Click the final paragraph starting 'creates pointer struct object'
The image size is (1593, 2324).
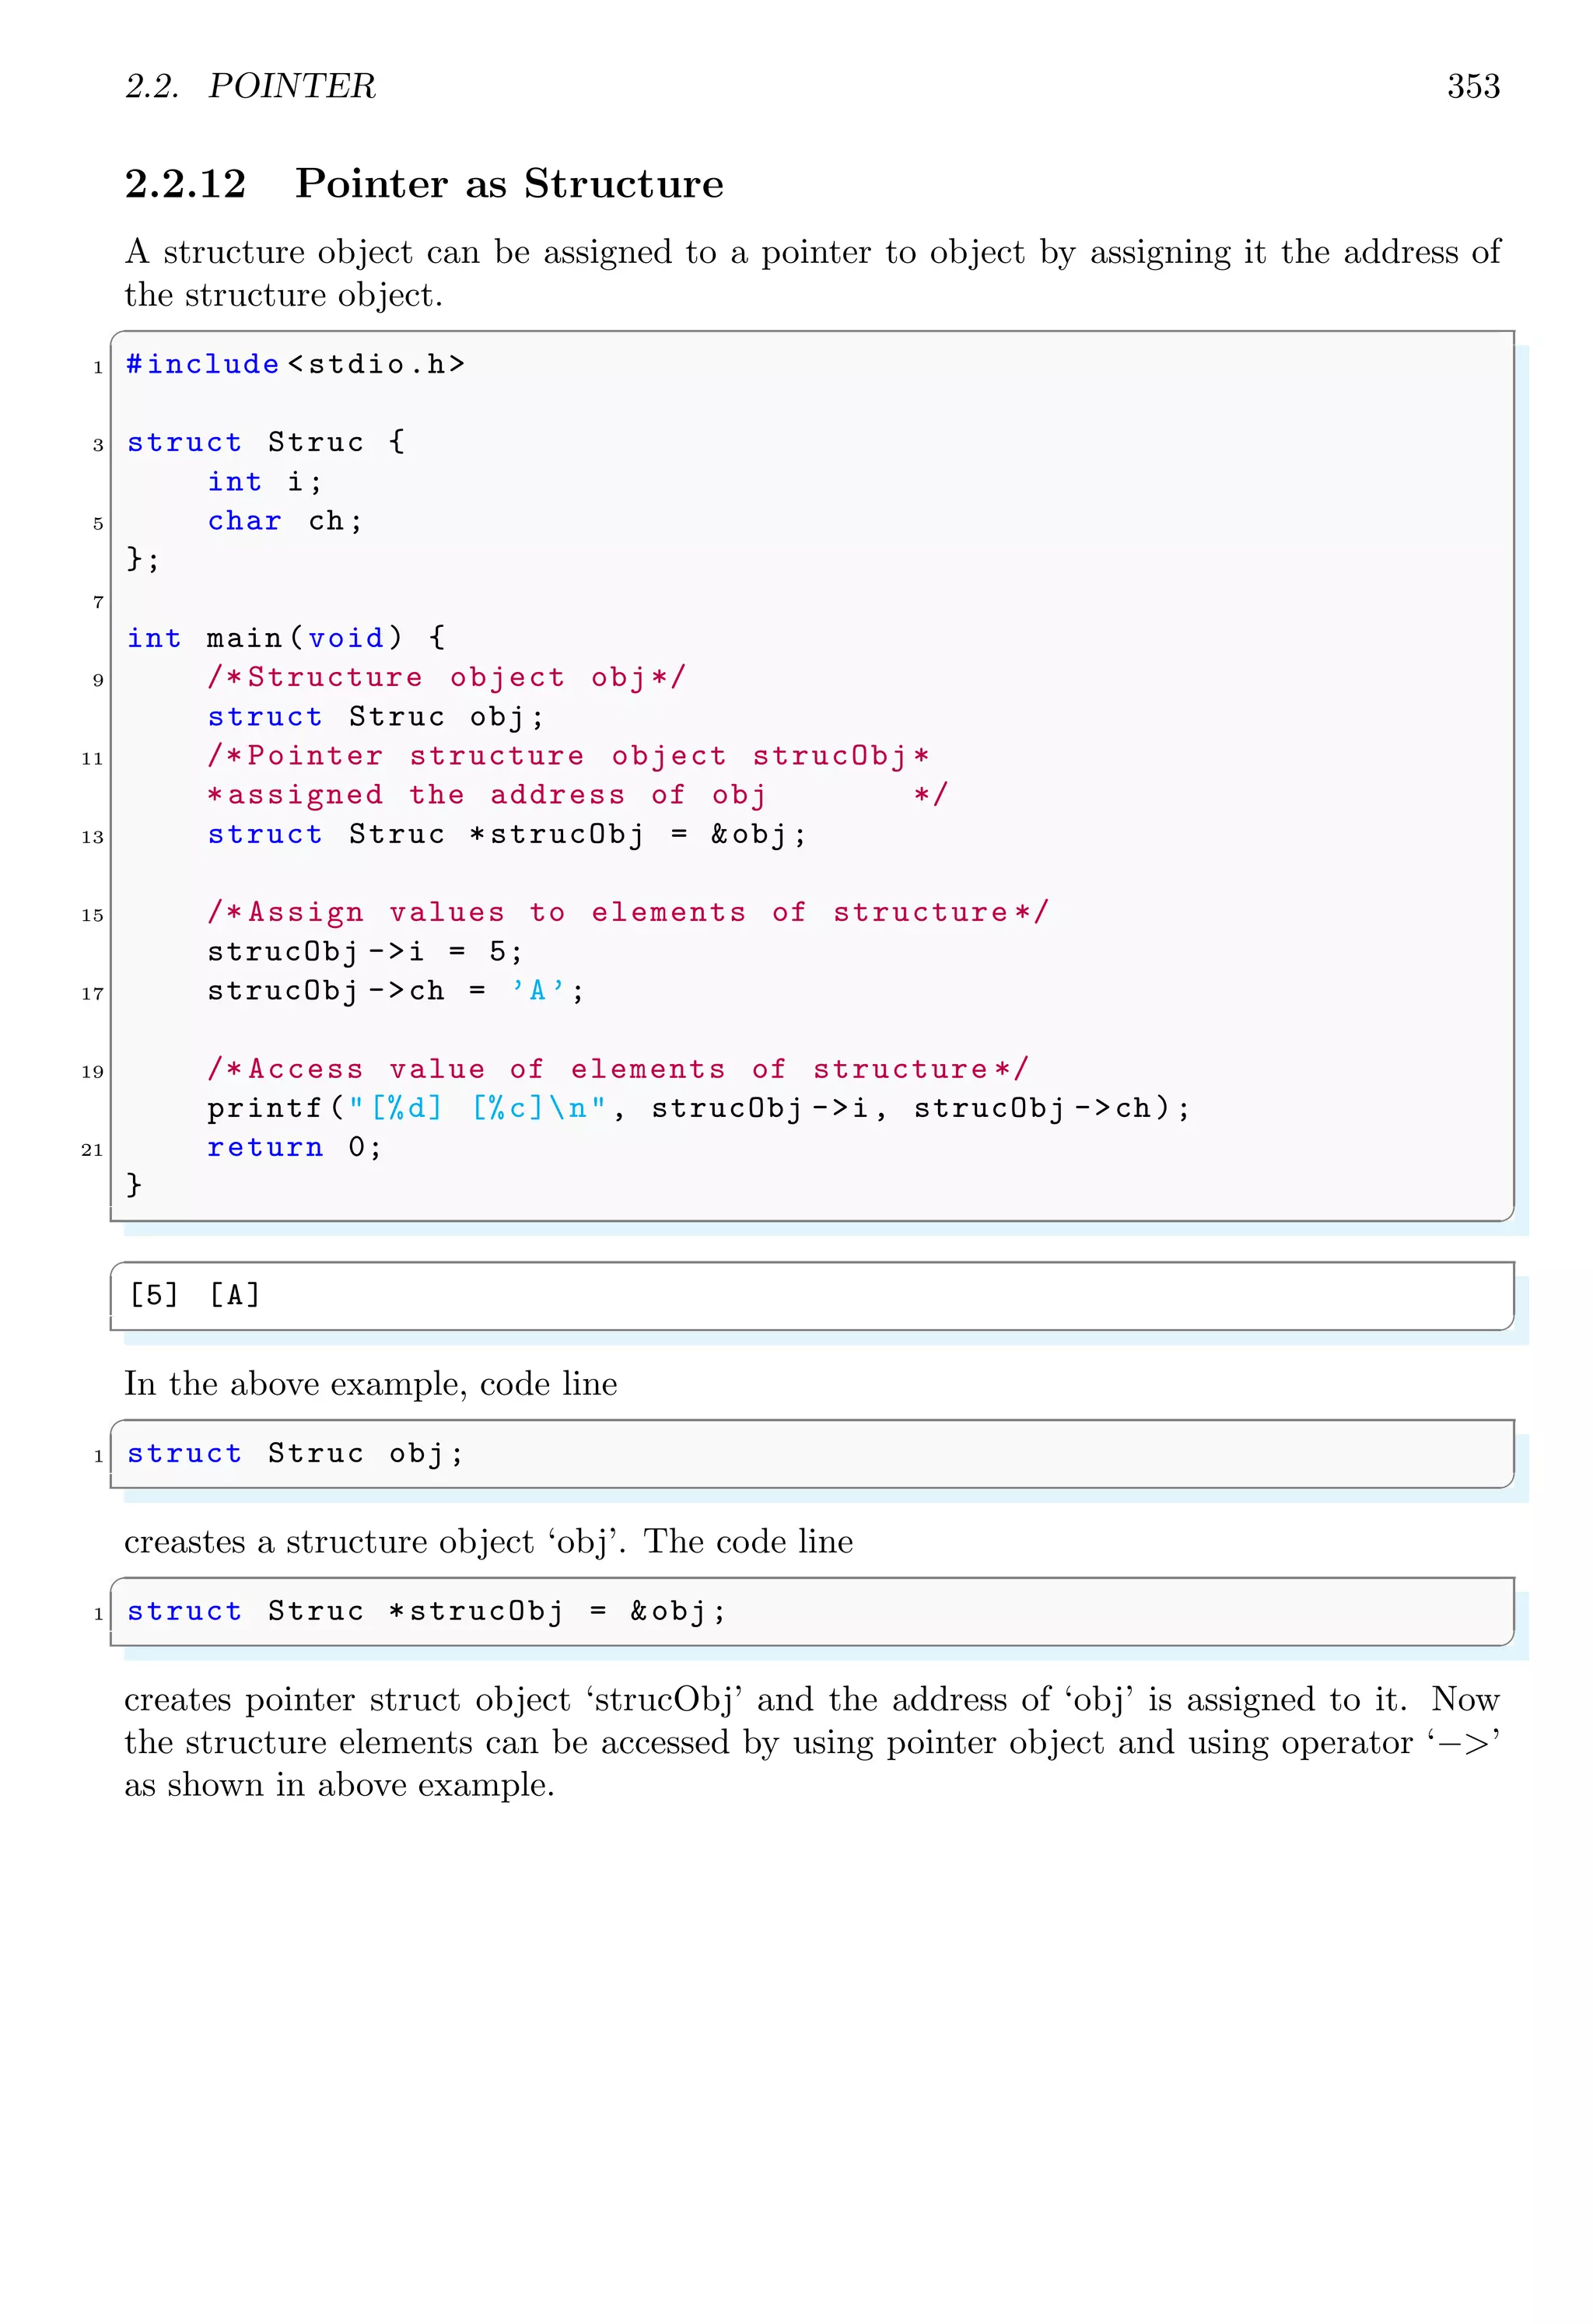click(812, 1742)
